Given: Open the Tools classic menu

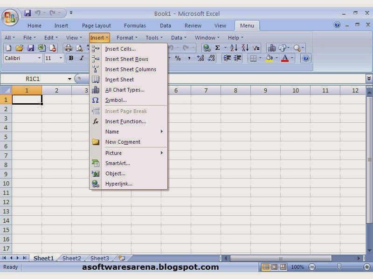Looking at the screenshot, I should 154,38.
